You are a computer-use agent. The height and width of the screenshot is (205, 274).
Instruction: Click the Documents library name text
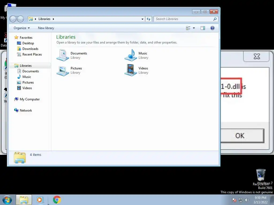[x=79, y=53]
